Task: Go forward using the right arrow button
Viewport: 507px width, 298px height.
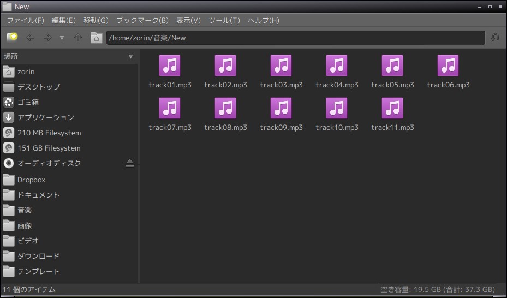Action: click(x=47, y=38)
